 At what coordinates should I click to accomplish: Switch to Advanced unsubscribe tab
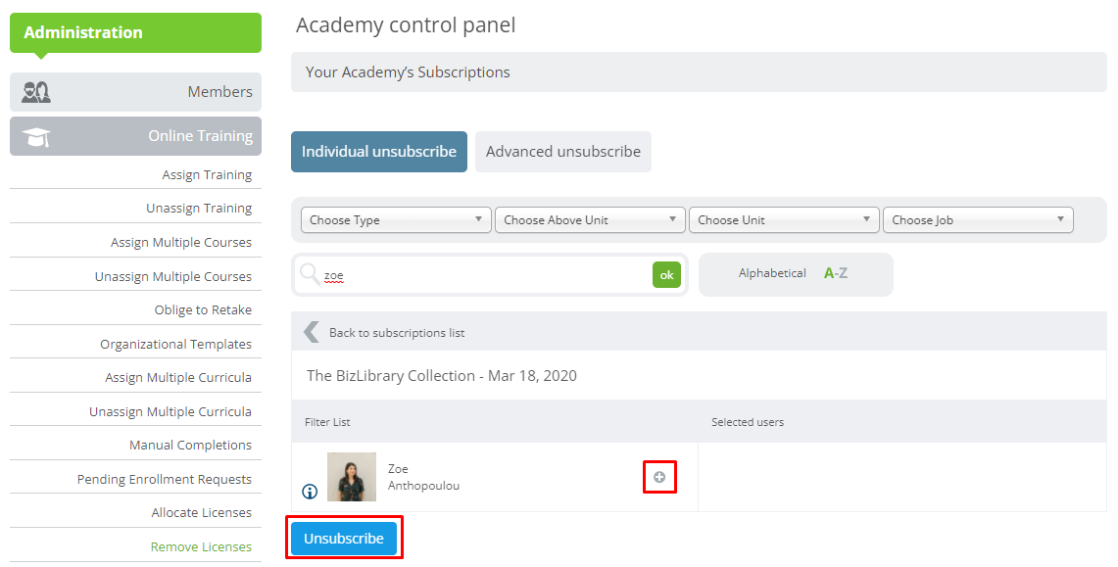pos(563,152)
